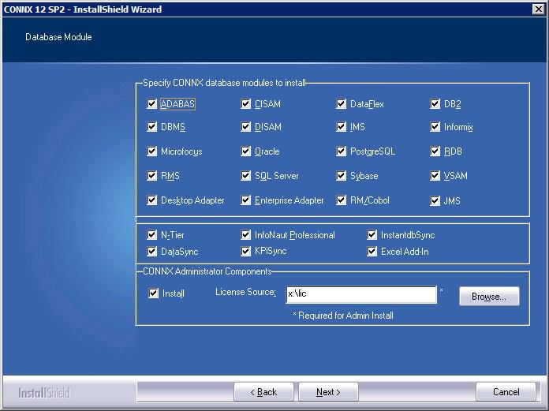Click 'Specify CONNX database modules to install' label
Image resolution: width=549 pixels, height=411 pixels.
click(x=224, y=83)
